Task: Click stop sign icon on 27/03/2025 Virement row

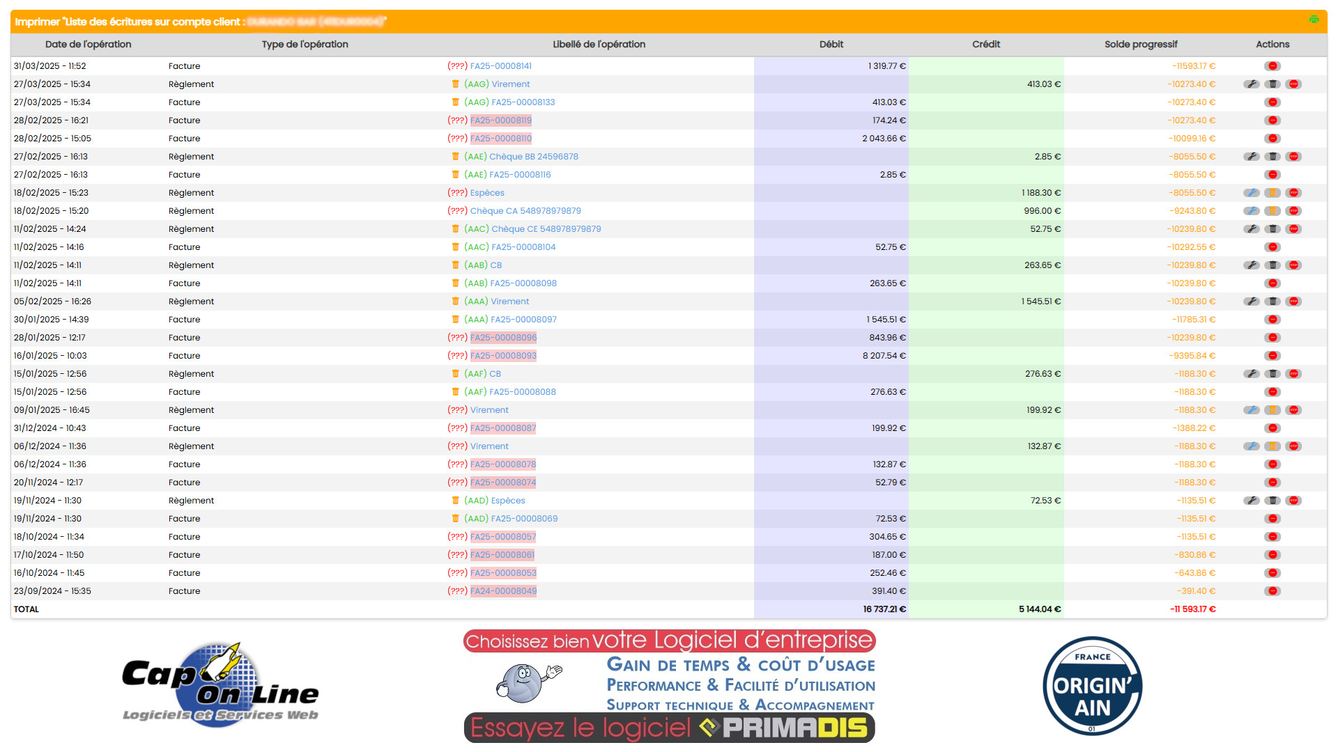Action: (1294, 84)
